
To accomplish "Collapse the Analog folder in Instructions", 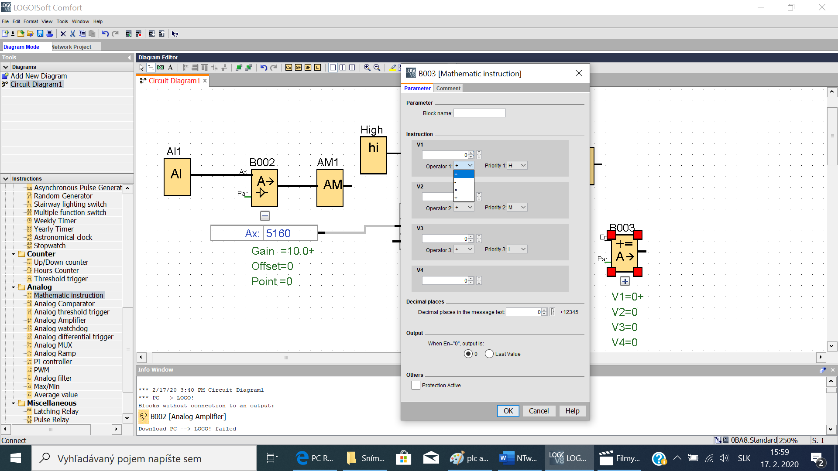I will (x=13, y=287).
